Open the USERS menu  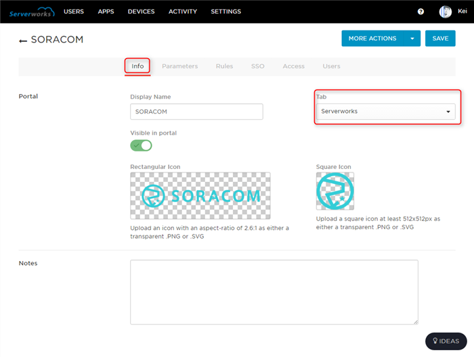click(x=74, y=11)
